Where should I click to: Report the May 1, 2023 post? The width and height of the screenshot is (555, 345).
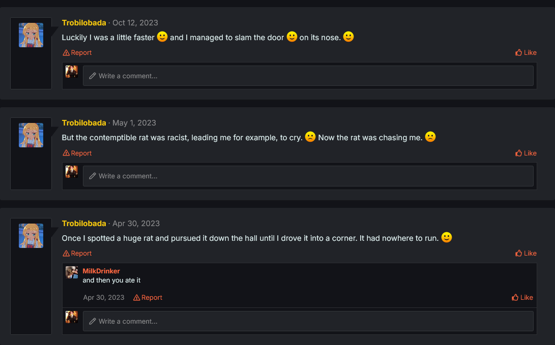(77, 153)
